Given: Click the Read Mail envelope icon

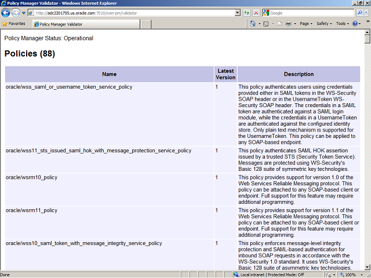Looking at the screenshot, I should 279,24.
